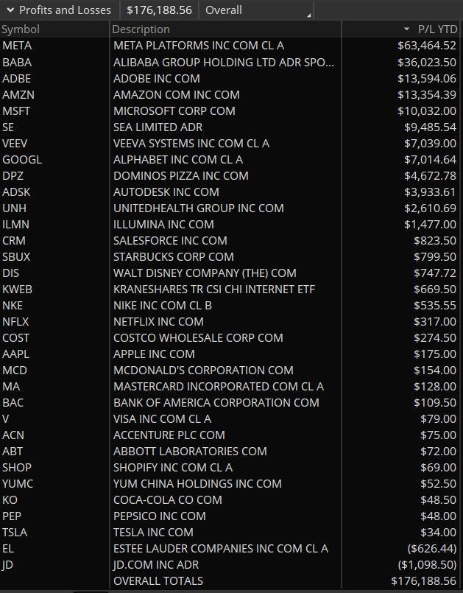463x593 pixels.
Task: Click the OVERALL TOTALS label
Action: [x=158, y=581]
